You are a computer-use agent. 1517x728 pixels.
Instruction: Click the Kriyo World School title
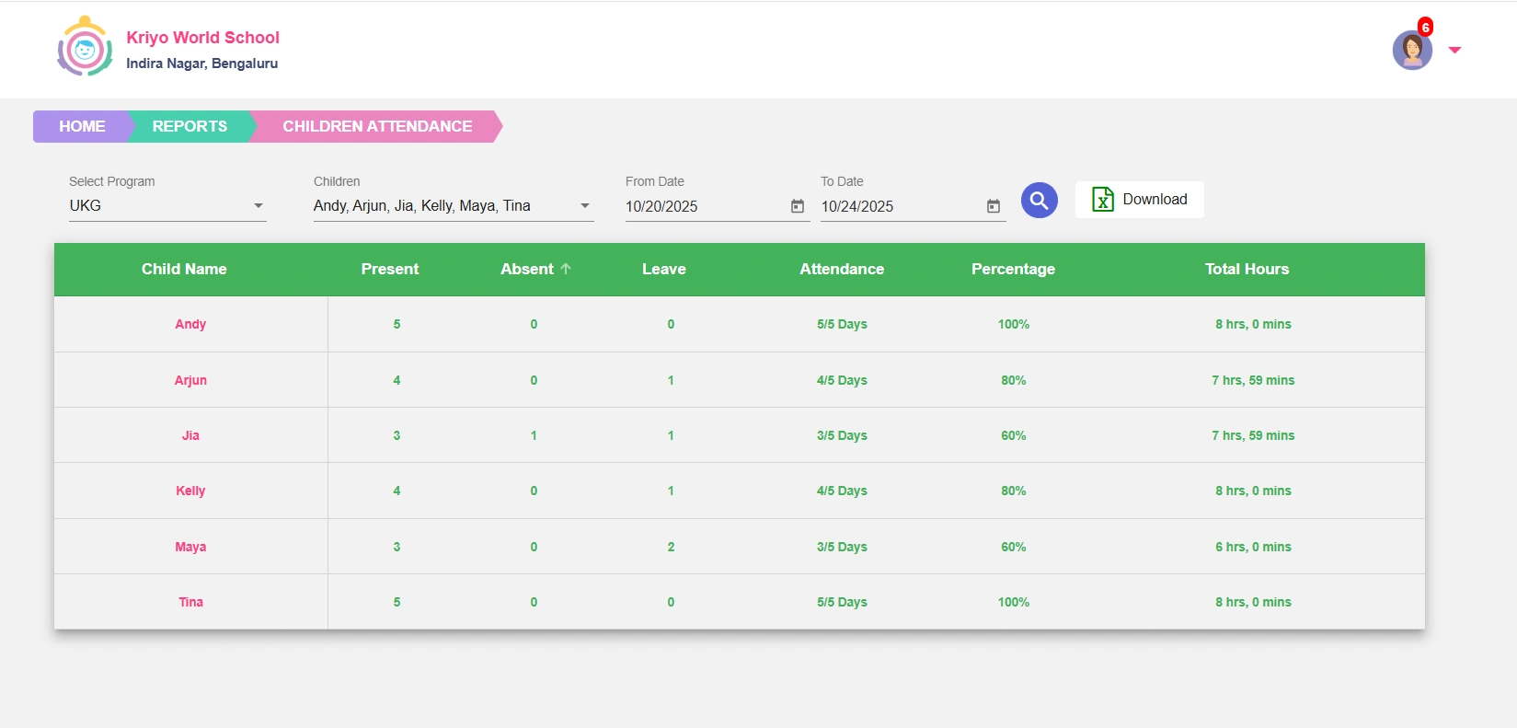tap(202, 38)
